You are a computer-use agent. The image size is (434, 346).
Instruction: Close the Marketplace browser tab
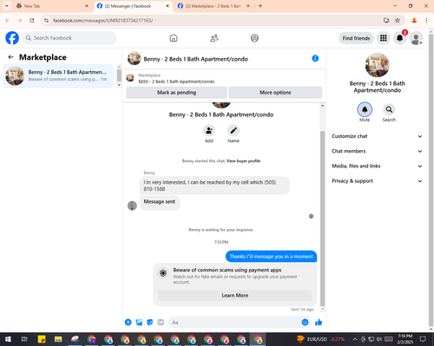click(x=248, y=6)
